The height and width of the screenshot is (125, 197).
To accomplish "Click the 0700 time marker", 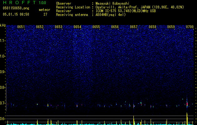I will point(190,27).
